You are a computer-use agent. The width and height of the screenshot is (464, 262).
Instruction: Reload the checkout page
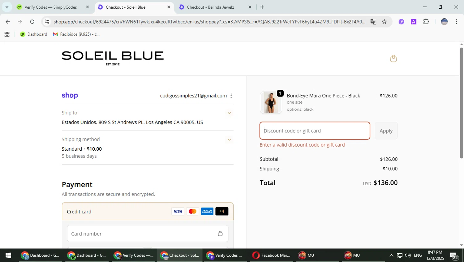coord(32,22)
